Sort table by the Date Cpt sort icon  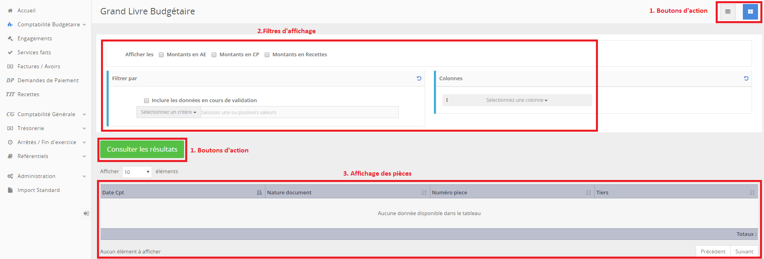(259, 193)
